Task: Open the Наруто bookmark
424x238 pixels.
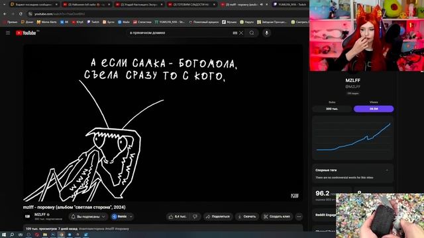Action: pos(247,22)
